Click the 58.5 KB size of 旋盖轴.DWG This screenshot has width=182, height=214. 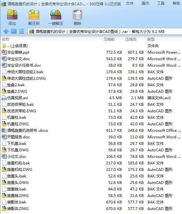tap(115, 196)
